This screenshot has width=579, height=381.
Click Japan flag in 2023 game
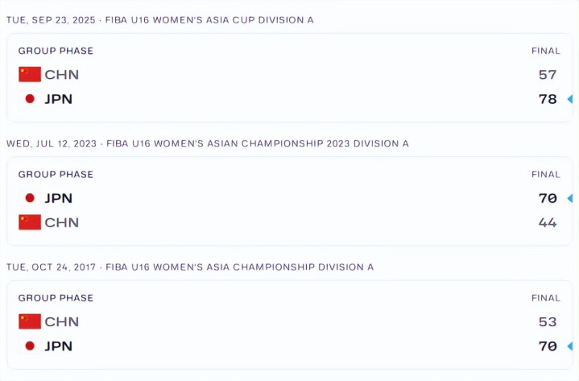[x=30, y=198]
